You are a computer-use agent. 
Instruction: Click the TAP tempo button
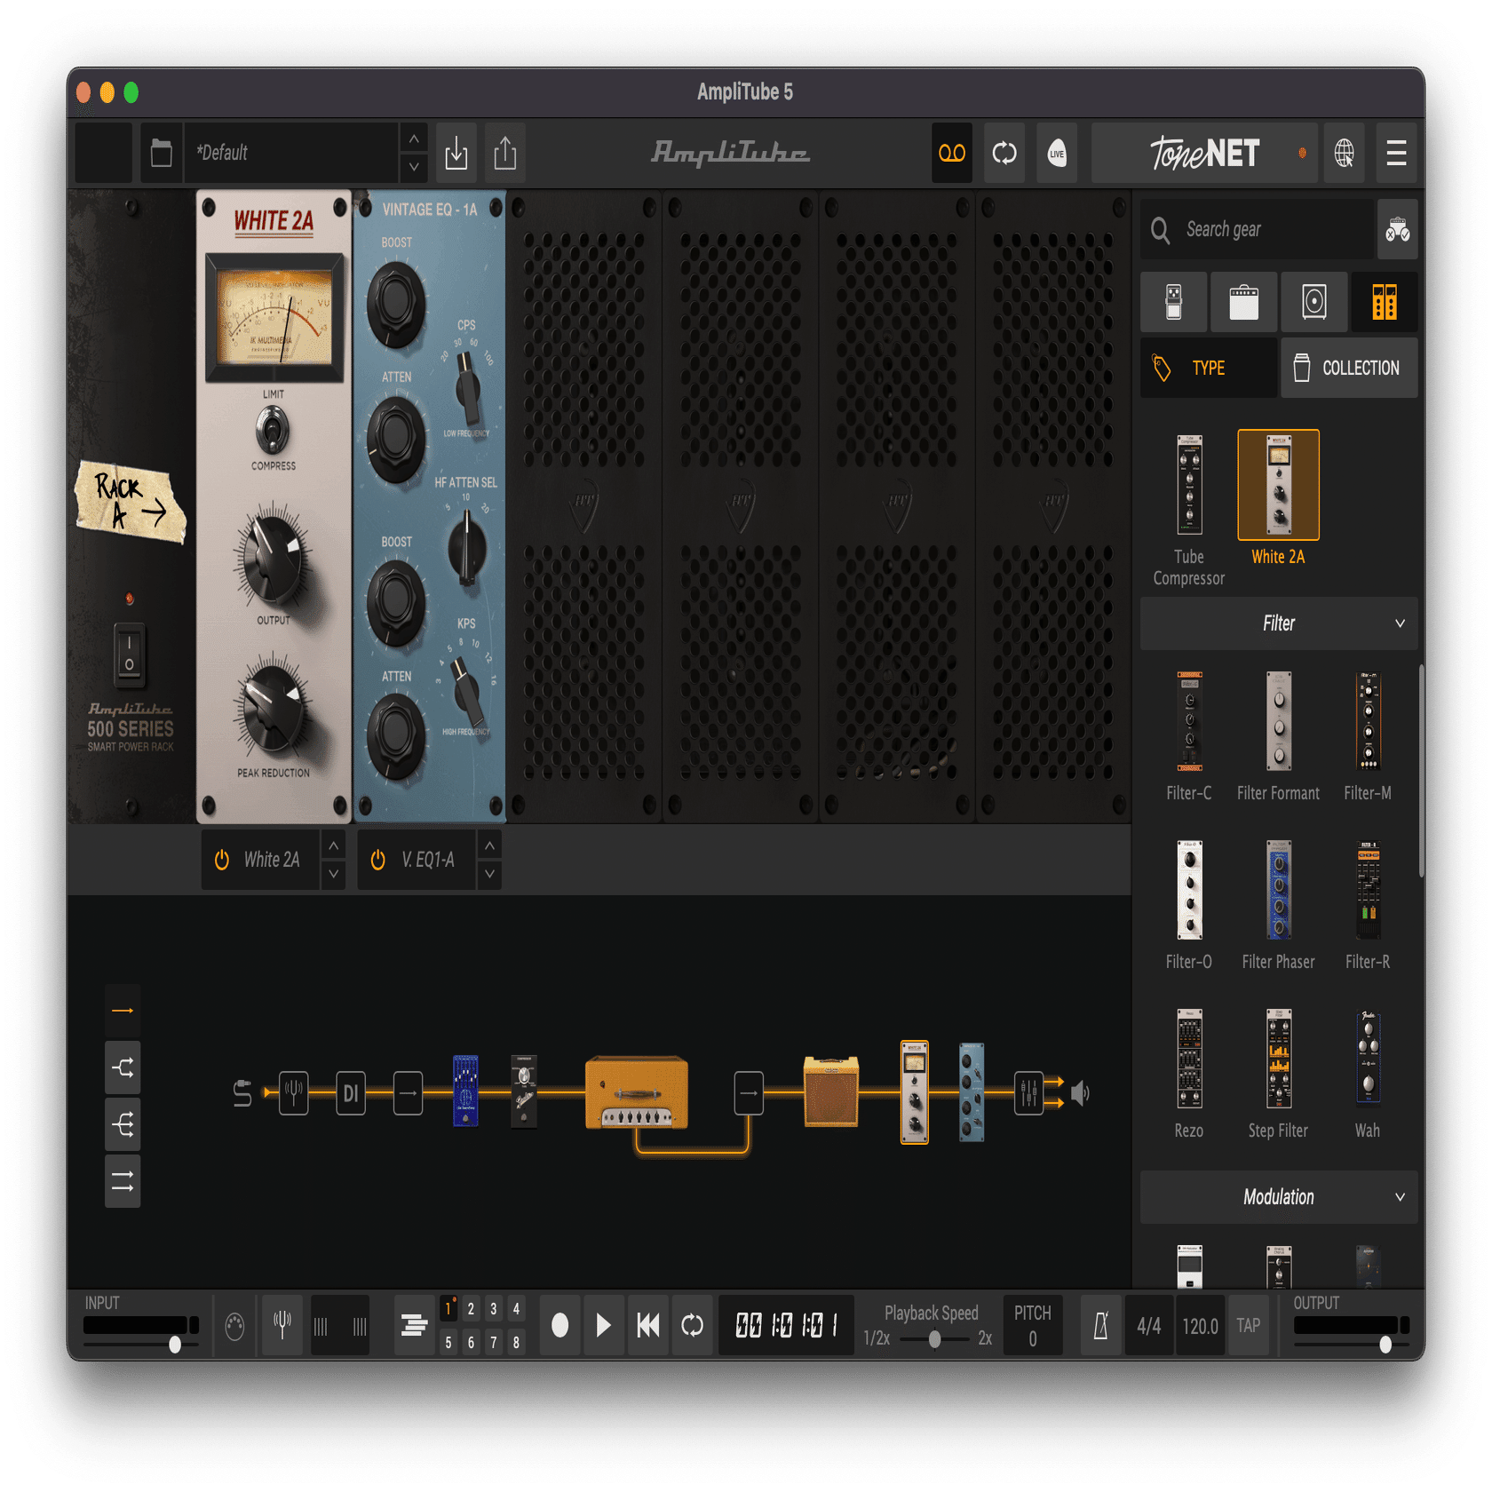[1248, 1325]
